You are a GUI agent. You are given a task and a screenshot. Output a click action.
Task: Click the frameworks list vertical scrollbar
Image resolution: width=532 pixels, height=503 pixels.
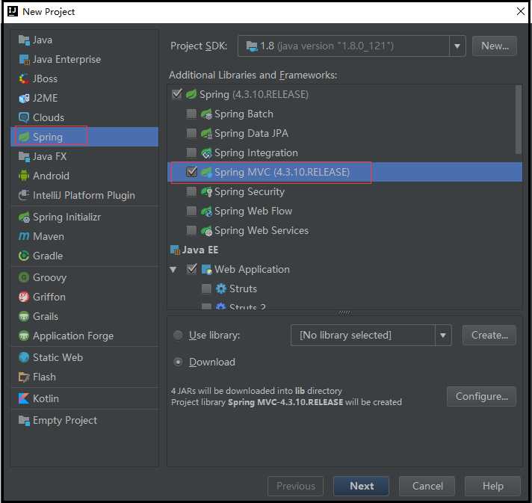(x=519, y=120)
